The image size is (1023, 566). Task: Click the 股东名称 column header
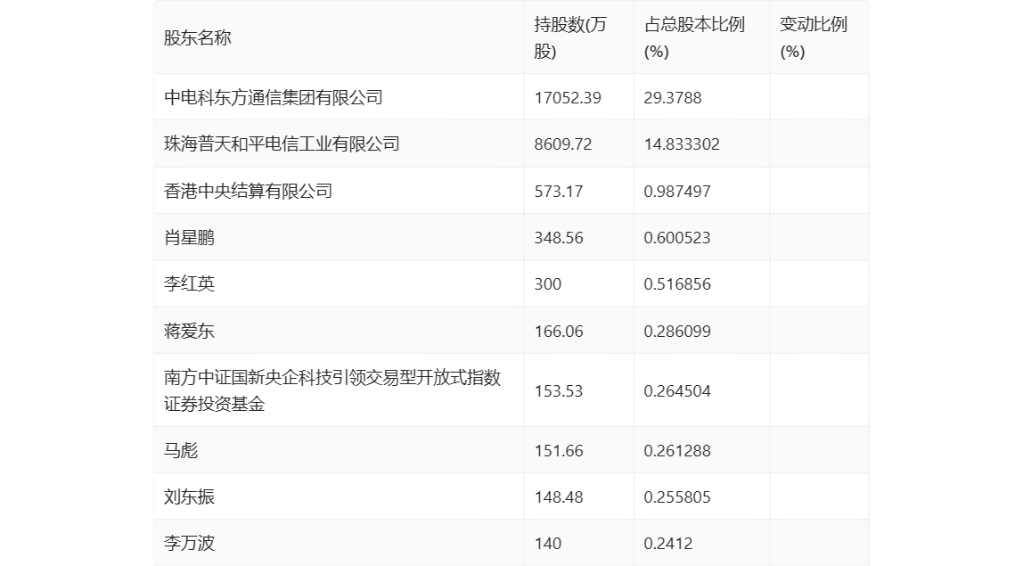tap(198, 37)
